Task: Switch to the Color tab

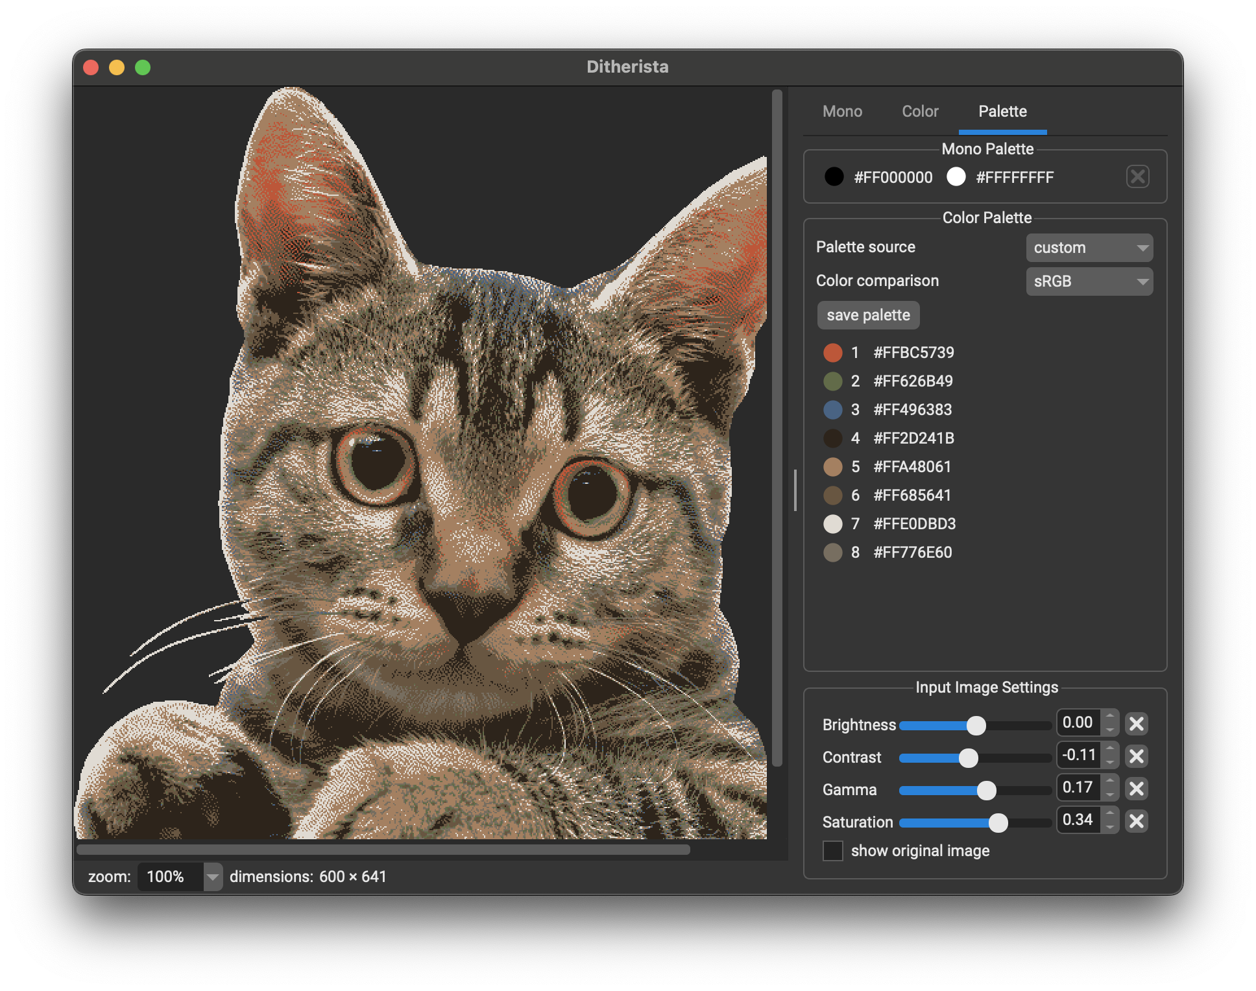Action: pyautogui.click(x=920, y=112)
